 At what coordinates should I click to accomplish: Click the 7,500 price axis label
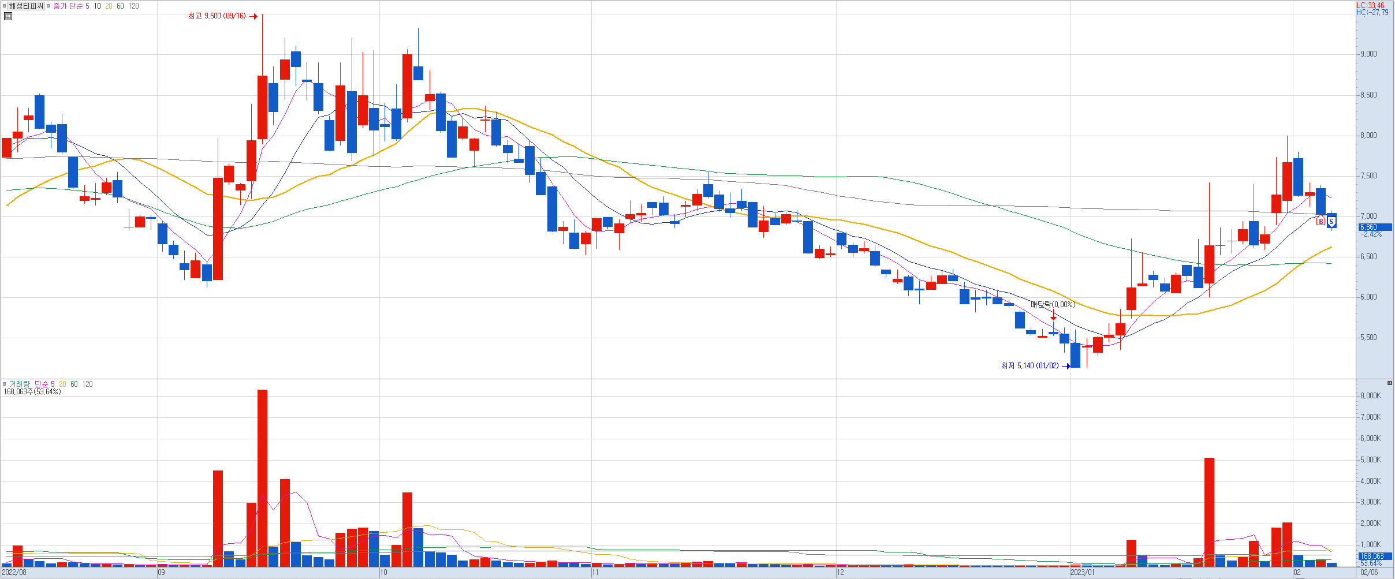point(1369,176)
